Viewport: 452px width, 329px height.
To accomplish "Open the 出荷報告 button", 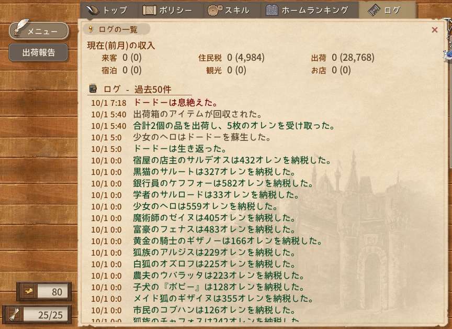I will pos(38,52).
